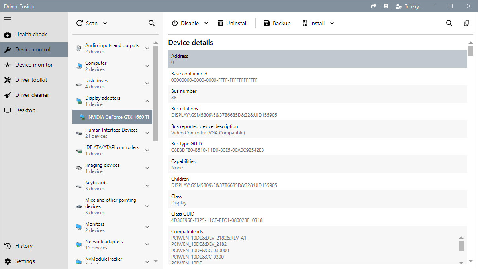Open Device monitor from sidebar
The image size is (478, 269).
(33, 65)
